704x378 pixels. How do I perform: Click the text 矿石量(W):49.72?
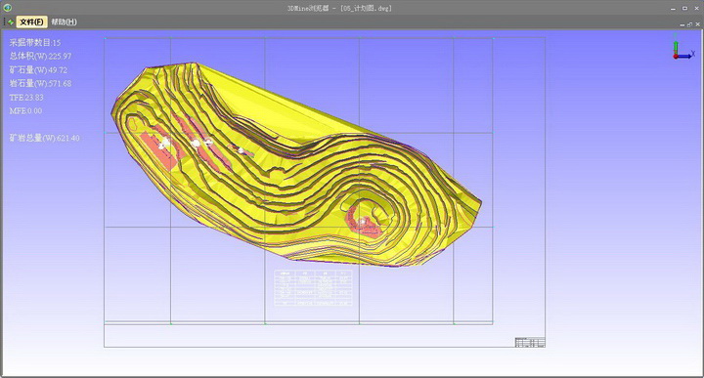pos(38,70)
